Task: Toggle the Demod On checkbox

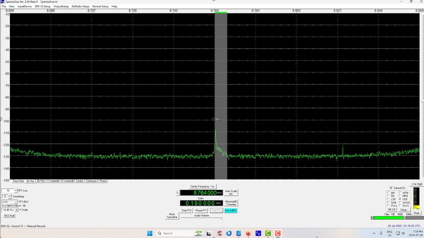Action: pyautogui.click(x=391, y=188)
